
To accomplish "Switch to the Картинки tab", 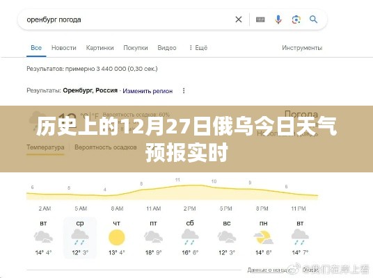I will 100,48.
